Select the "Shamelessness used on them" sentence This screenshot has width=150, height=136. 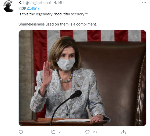pos(58,24)
